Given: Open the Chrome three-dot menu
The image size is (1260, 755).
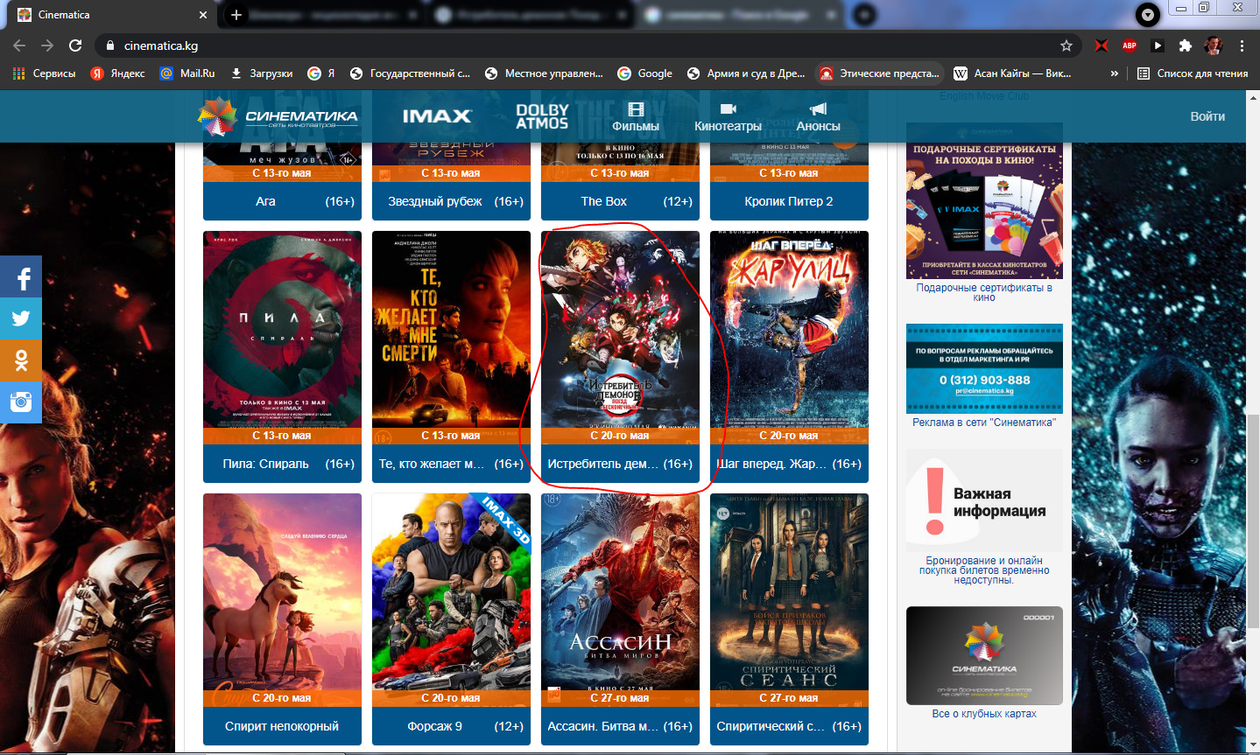Looking at the screenshot, I should tap(1242, 45).
